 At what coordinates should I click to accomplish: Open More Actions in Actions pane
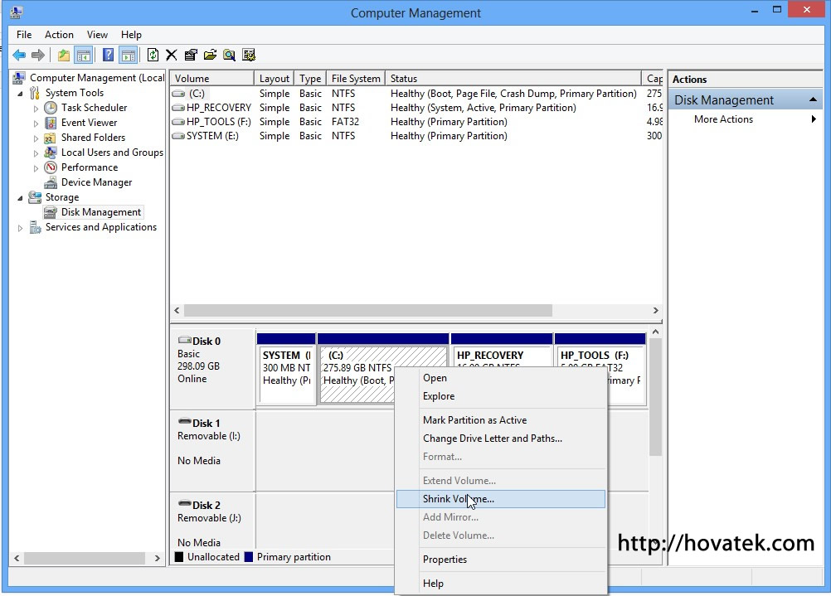pyautogui.click(x=745, y=119)
